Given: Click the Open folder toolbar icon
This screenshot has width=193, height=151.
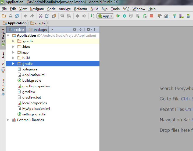Looking at the screenshot, I should pyautogui.click(x=4, y=16).
